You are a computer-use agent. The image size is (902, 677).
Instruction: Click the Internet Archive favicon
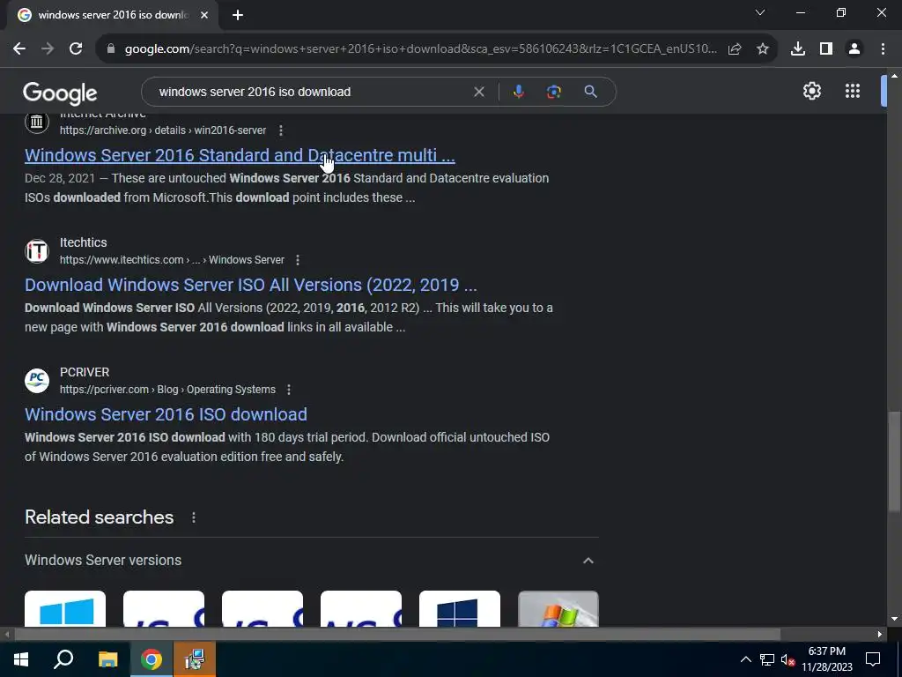click(x=37, y=122)
